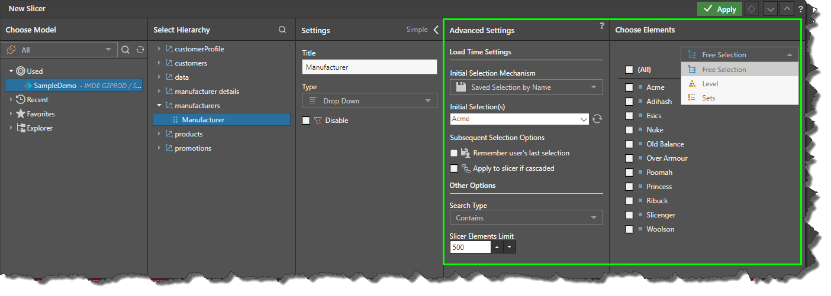This screenshot has height=296, width=831.
Task: Refresh the Initial Selection(s) list
Action: (x=597, y=119)
